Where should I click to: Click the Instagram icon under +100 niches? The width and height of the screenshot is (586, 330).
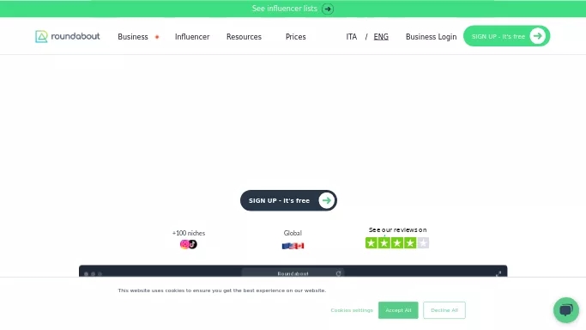click(x=184, y=244)
